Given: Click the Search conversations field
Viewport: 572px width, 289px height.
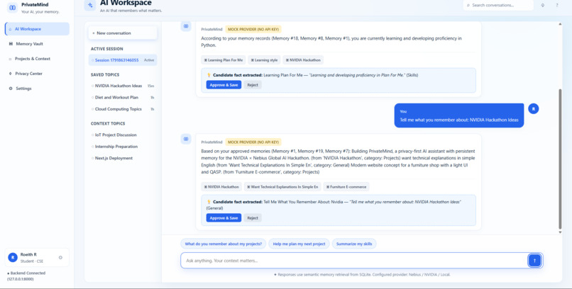Looking at the screenshot, I should pos(498,6).
